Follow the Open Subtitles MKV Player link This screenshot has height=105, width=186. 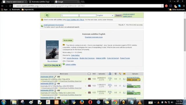tap(75, 20)
